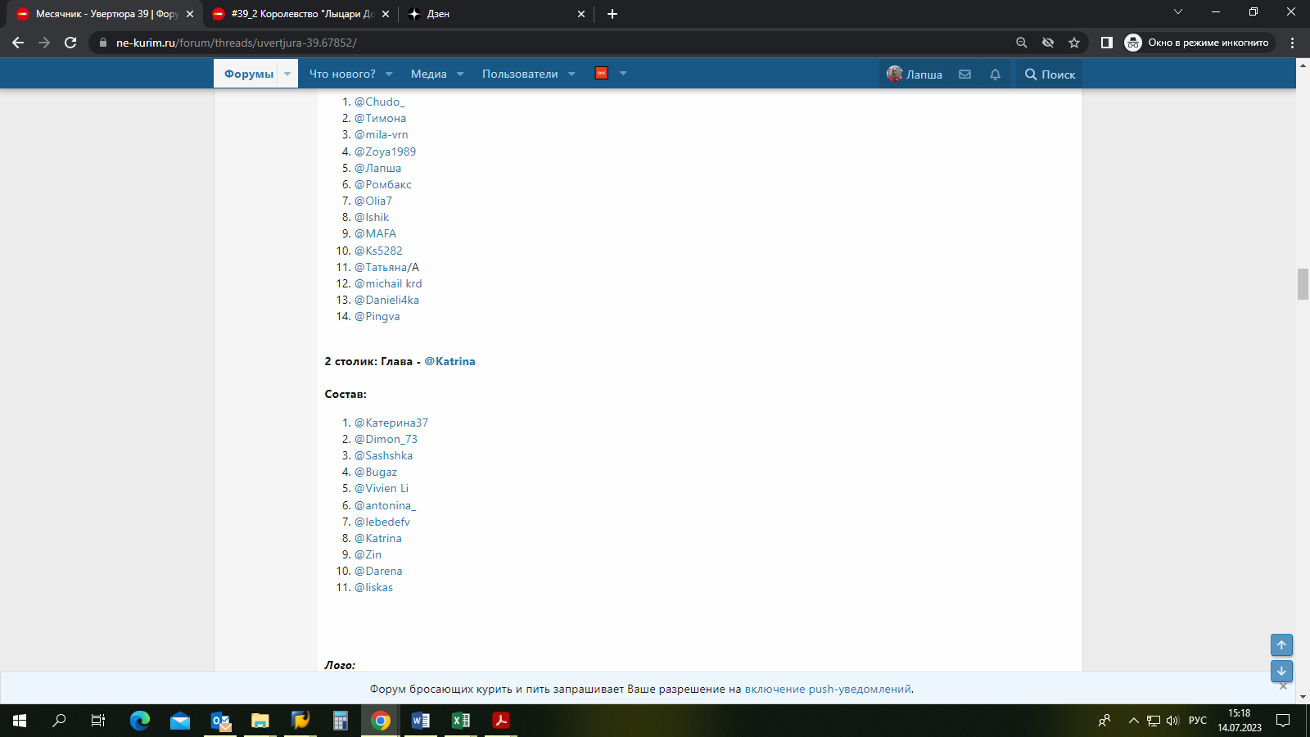
Task: Open the @Chudo_ profile link
Action: pyautogui.click(x=380, y=102)
